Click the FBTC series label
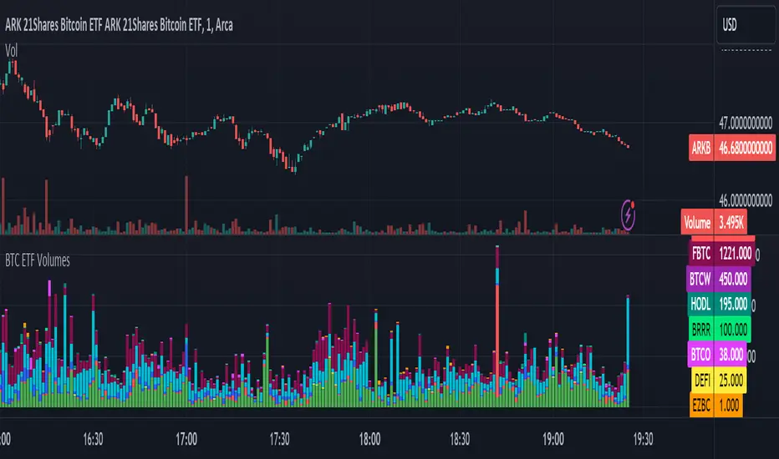The image size is (779, 459). click(x=700, y=250)
